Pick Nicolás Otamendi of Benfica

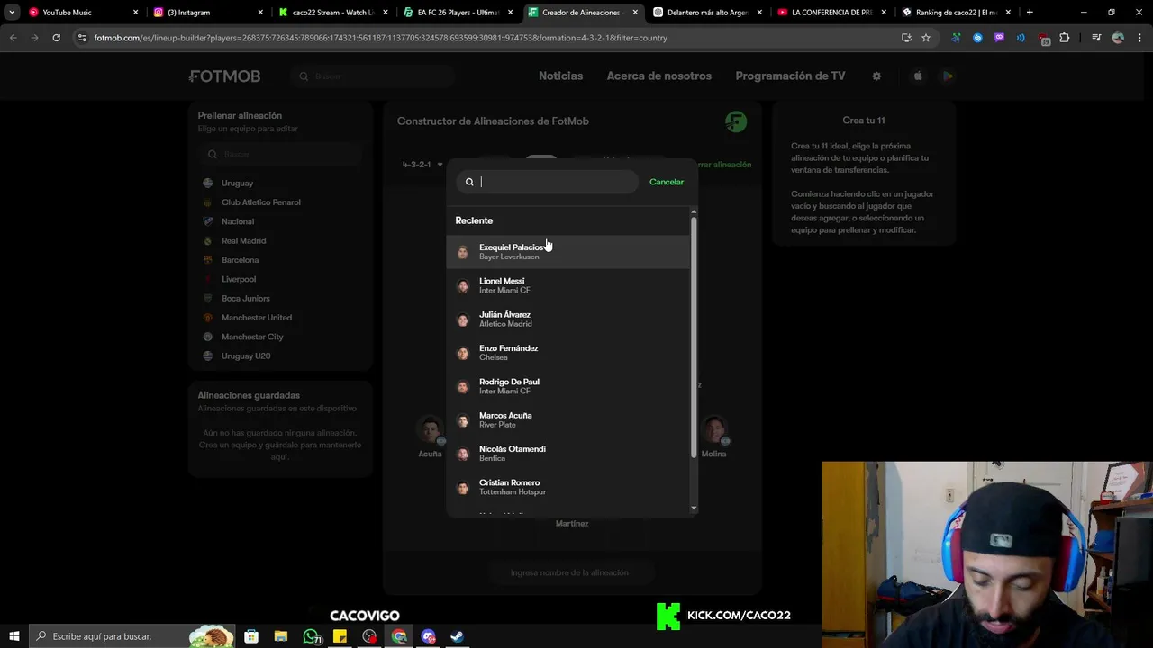[x=568, y=454]
